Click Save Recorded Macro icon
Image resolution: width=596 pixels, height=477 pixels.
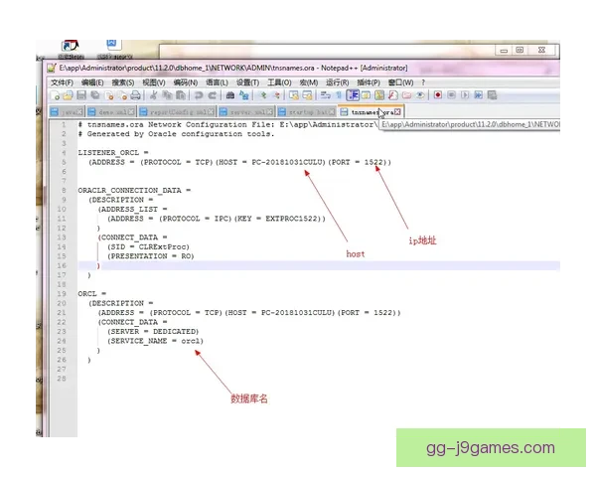pyautogui.click(x=493, y=95)
